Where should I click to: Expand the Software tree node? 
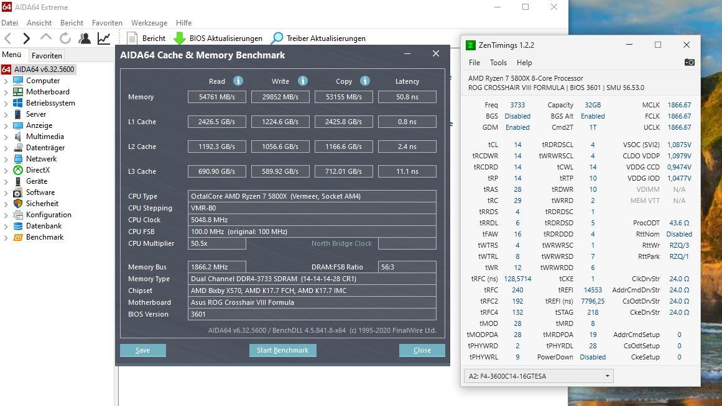click(x=6, y=192)
